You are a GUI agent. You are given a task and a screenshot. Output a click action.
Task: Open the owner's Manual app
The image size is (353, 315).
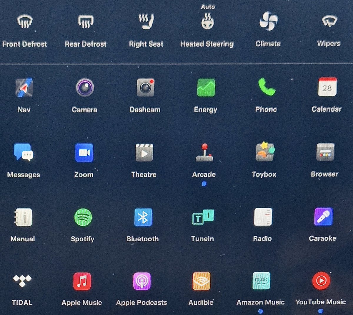[x=23, y=217]
